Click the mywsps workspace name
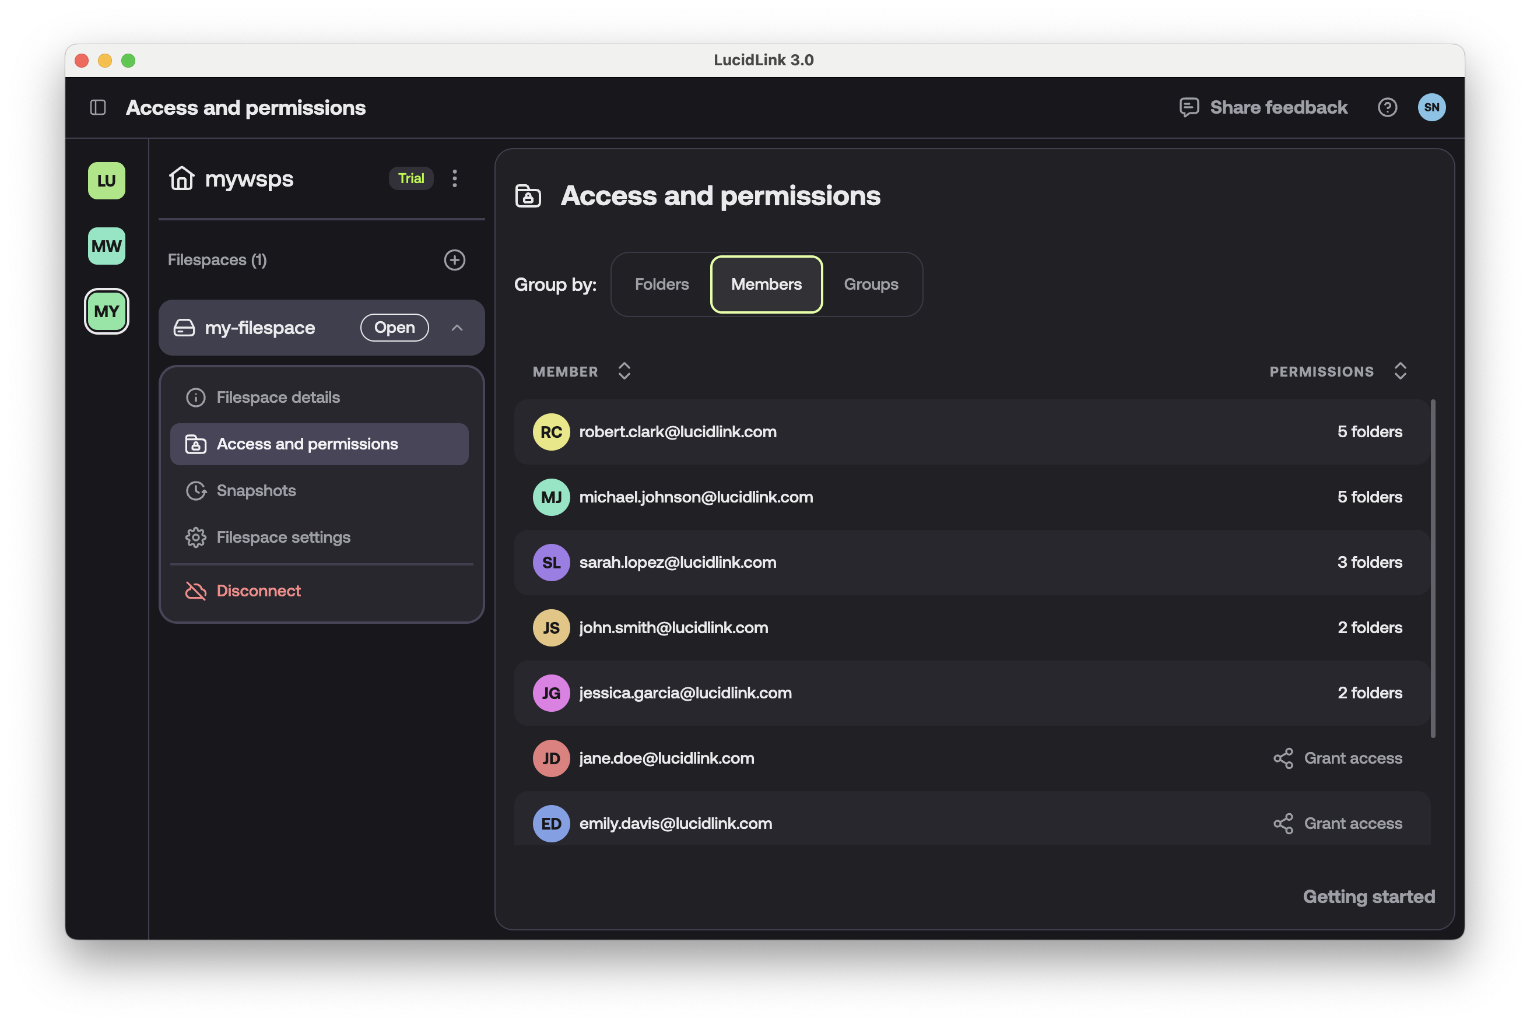The image size is (1530, 1026). (x=250, y=180)
